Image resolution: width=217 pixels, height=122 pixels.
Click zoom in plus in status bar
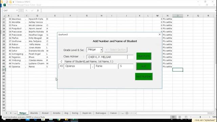[x=210, y=117]
